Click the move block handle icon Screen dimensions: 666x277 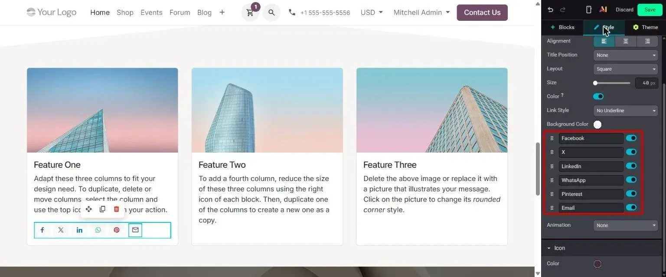pos(88,209)
